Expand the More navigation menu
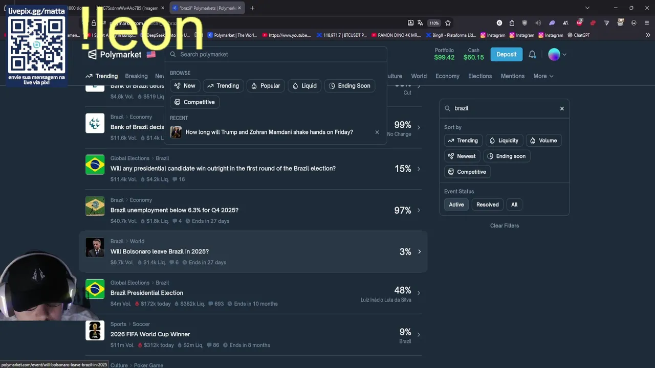655x368 pixels. (x=543, y=76)
